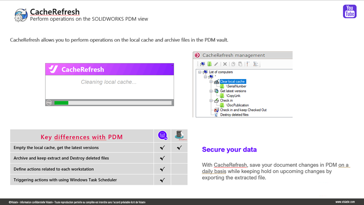Click the checkmark in the Archive and keep extract row
The width and height of the screenshot is (364, 205).
click(162, 158)
